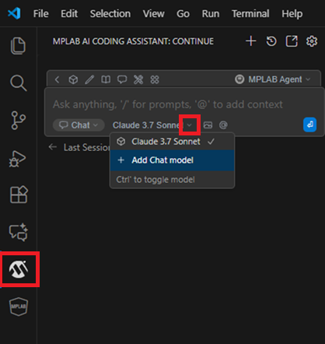
Task: Open the AI chat sparkle icon view
Action: pyautogui.click(x=18, y=232)
